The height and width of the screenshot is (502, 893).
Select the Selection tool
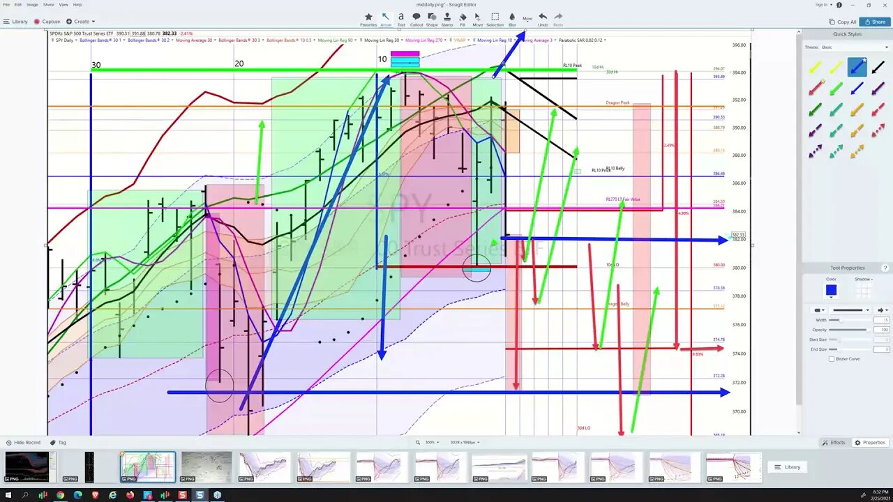click(495, 20)
